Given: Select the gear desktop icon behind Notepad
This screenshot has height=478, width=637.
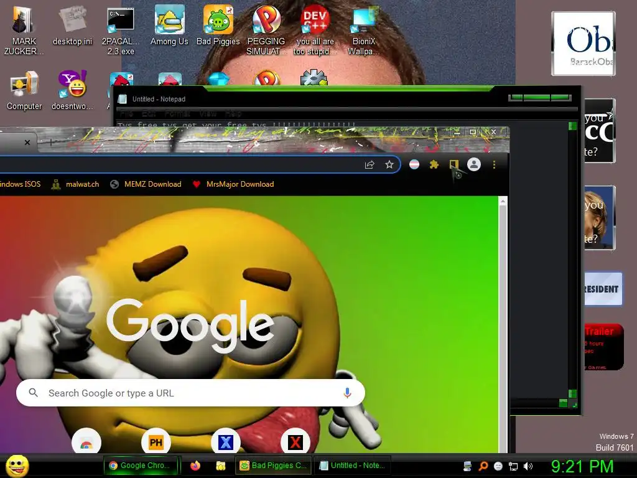Looking at the screenshot, I should (314, 77).
